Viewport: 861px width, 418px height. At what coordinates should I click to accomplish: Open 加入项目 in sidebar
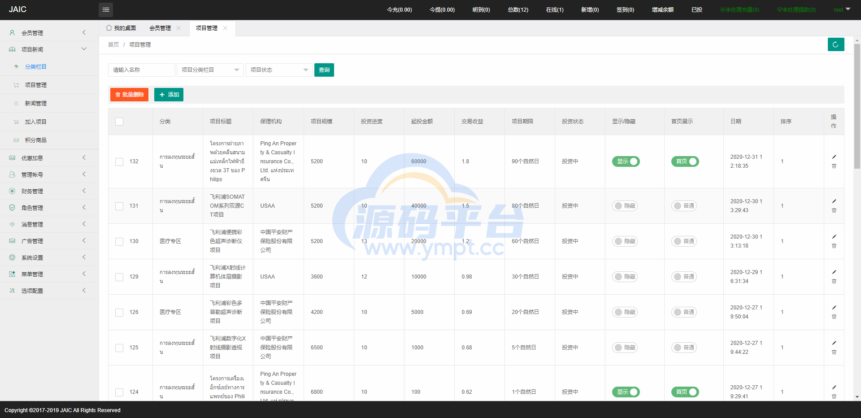tap(36, 122)
